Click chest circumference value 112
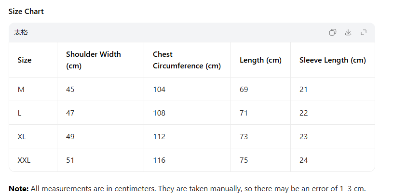Image resolution: width=407 pixels, height=196 pixels. pos(159,137)
